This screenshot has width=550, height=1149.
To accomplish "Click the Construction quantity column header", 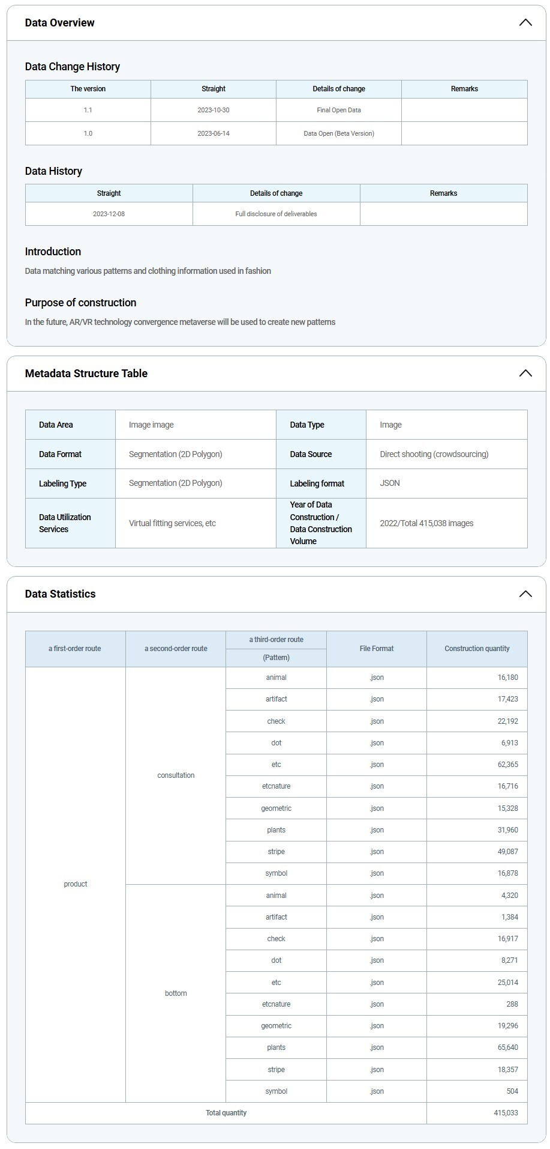I will (477, 649).
